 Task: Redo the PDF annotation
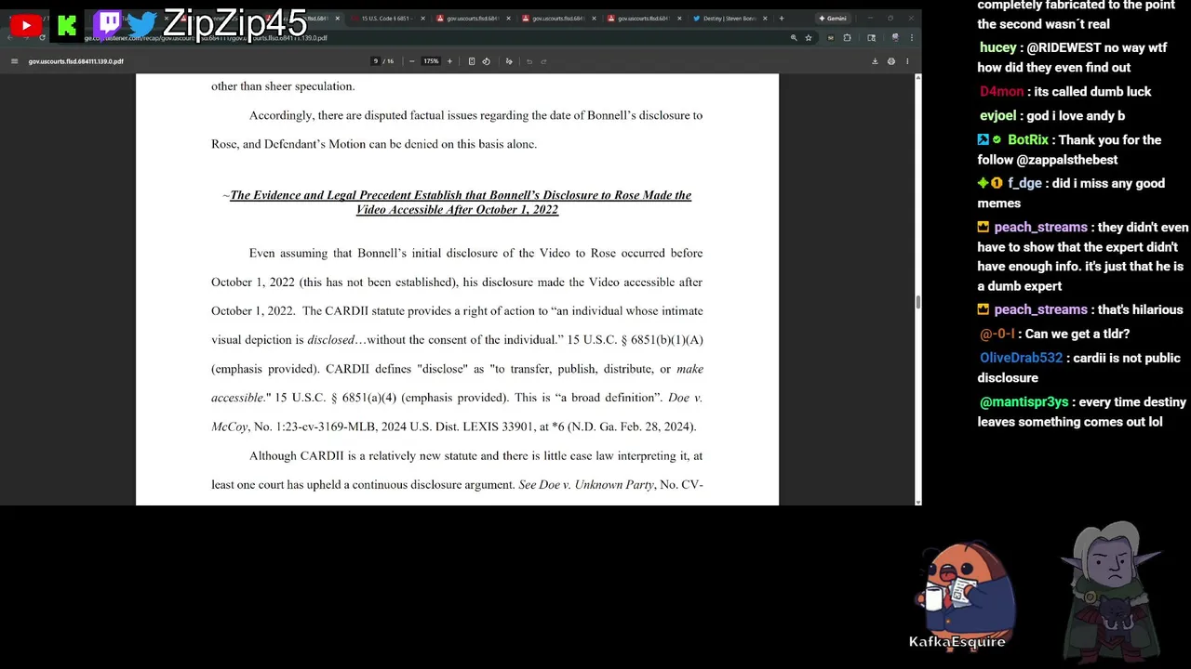(544, 61)
